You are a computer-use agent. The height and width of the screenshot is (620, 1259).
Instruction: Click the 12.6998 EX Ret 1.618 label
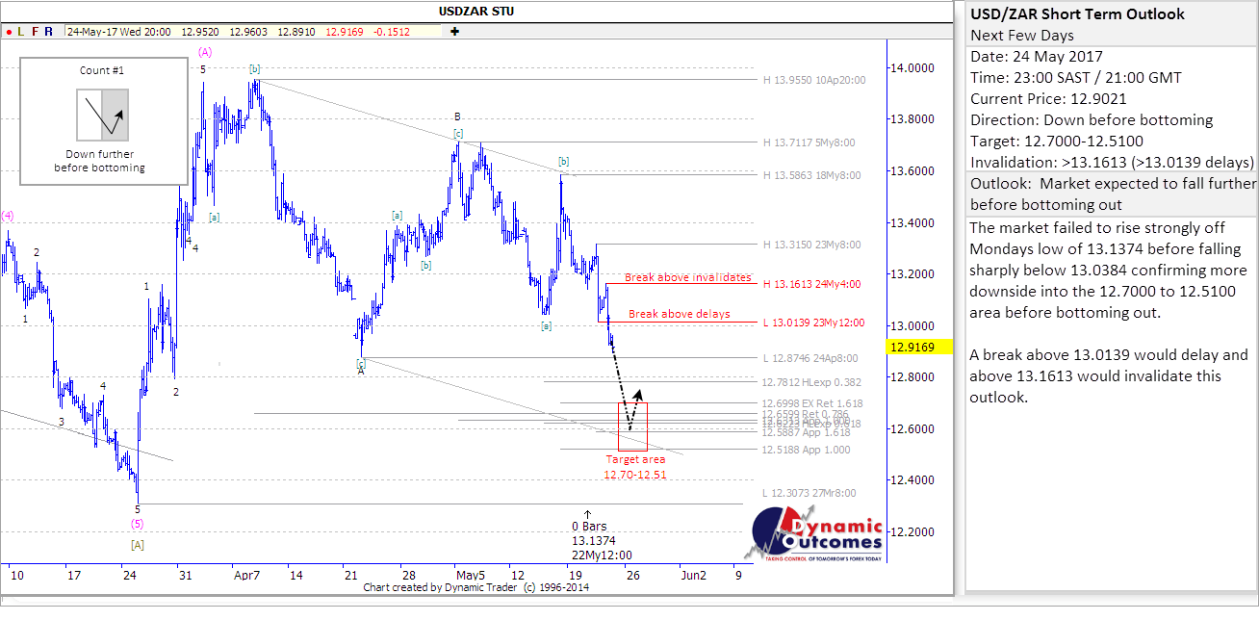coord(812,403)
